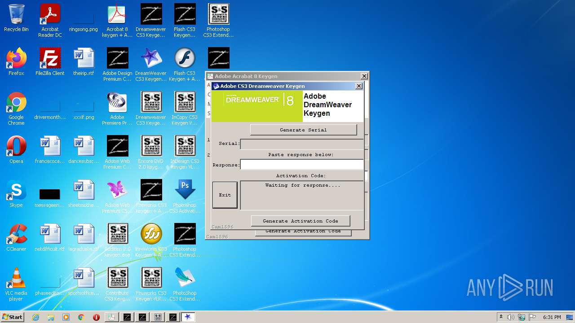
Task: Select Adobe Premiere Pr... desktop icon
Action: click(x=117, y=109)
